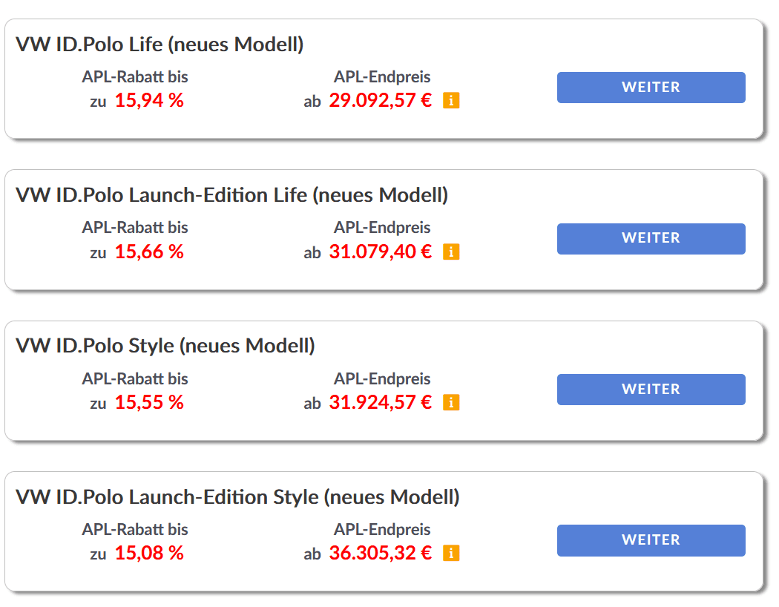Click info icon next to 29.092,57 € price
This screenshot has height=607, width=779.
451,100
